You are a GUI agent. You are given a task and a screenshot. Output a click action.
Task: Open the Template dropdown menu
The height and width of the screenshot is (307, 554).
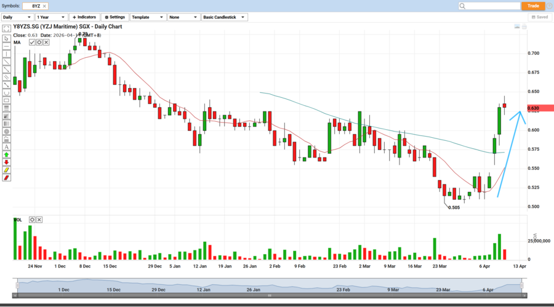[x=147, y=17]
